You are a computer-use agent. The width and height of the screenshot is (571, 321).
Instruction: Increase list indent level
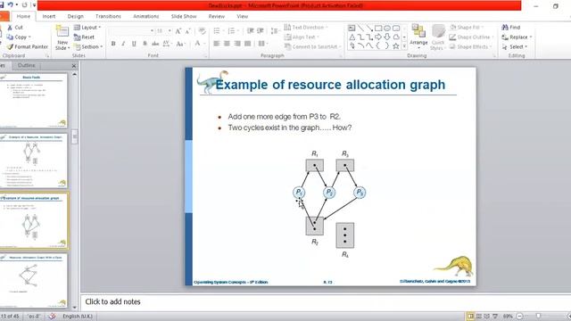[x=261, y=31]
